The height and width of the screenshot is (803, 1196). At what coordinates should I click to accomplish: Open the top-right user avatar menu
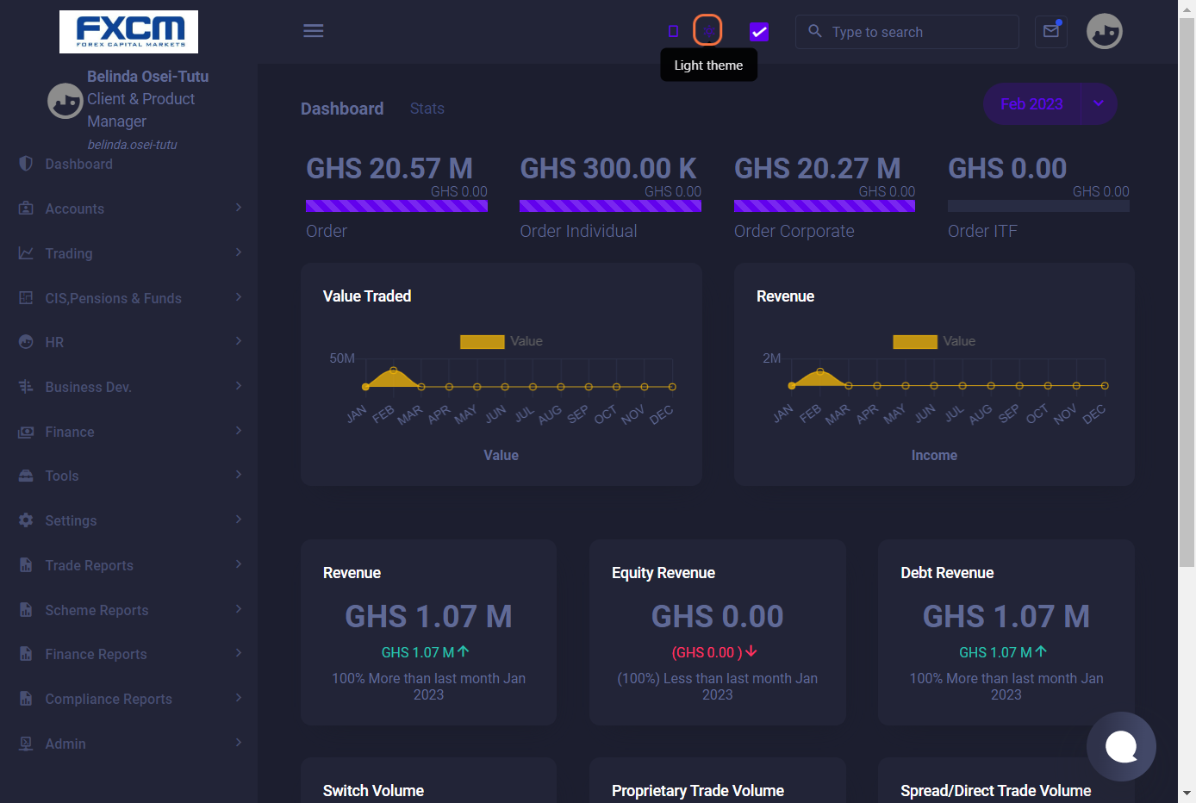(1105, 31)
